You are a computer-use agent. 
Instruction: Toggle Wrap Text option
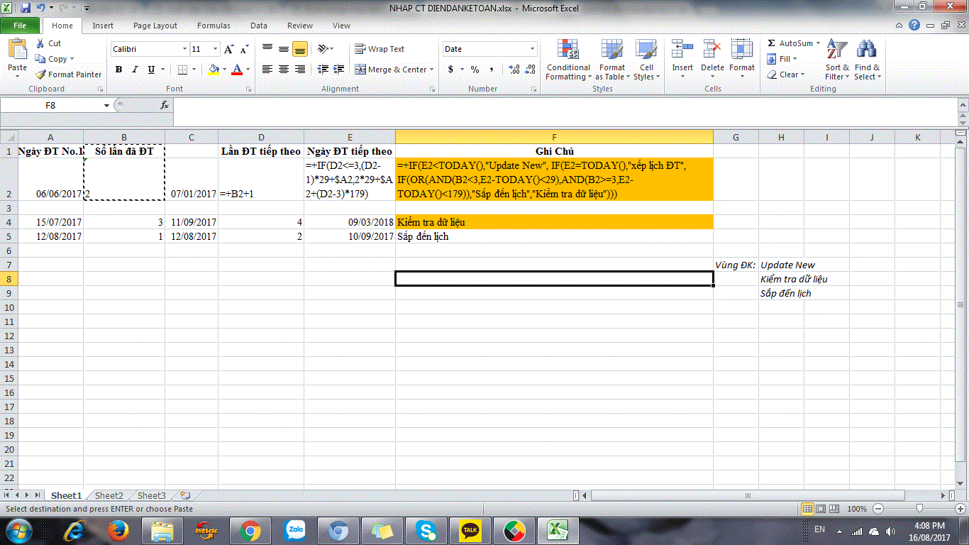click(x=380, y=49)
